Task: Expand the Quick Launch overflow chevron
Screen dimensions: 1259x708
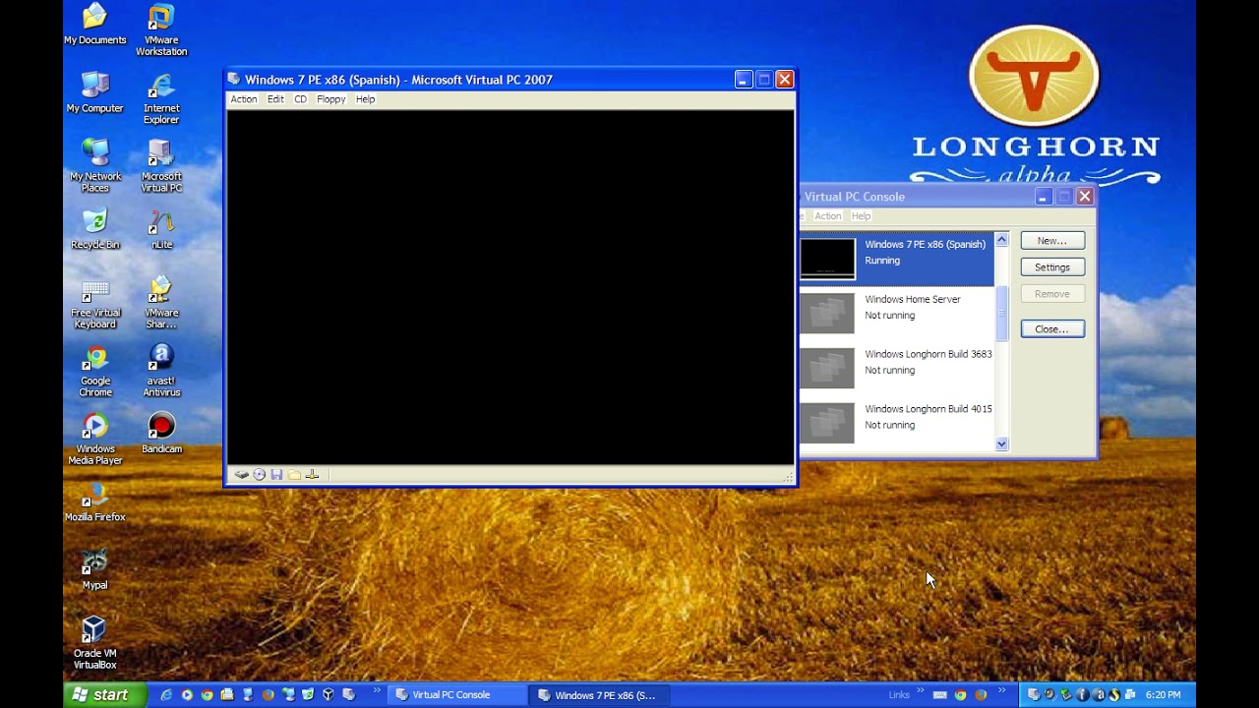Action: pyautogui.click(x=376, y=691)
